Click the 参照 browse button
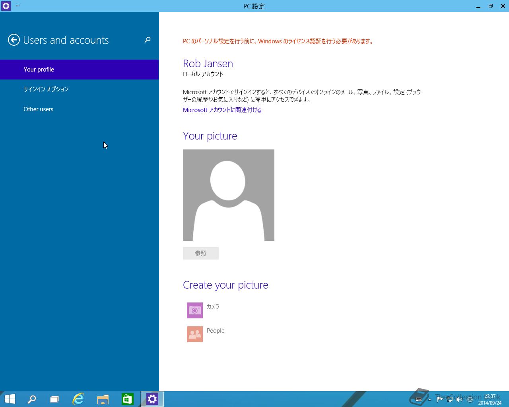The width and height of the screenshot is (509, 407). 201,253
